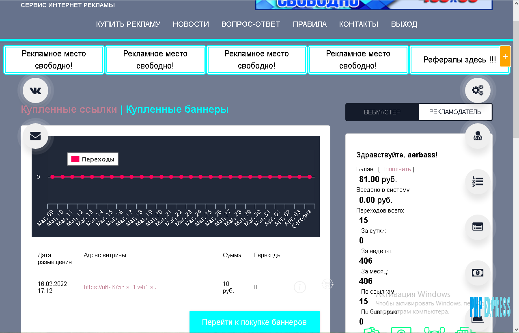Click the Переходы column header

pyautogui.click(x=267, y=255)
